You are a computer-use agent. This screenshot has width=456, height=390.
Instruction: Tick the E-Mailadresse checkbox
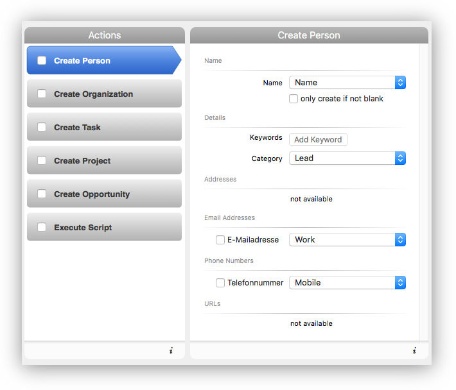pyautogui.click(x=220, y=240)
